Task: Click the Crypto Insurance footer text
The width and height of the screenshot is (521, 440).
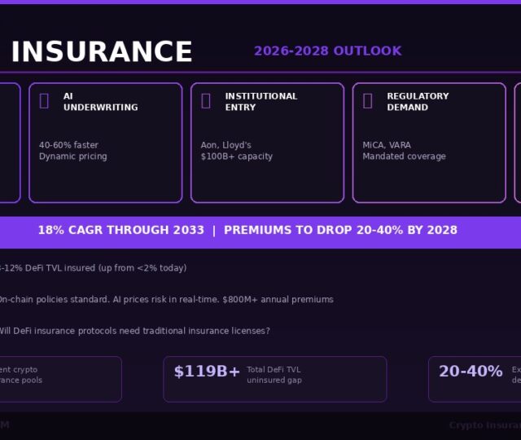Action: 485,425
